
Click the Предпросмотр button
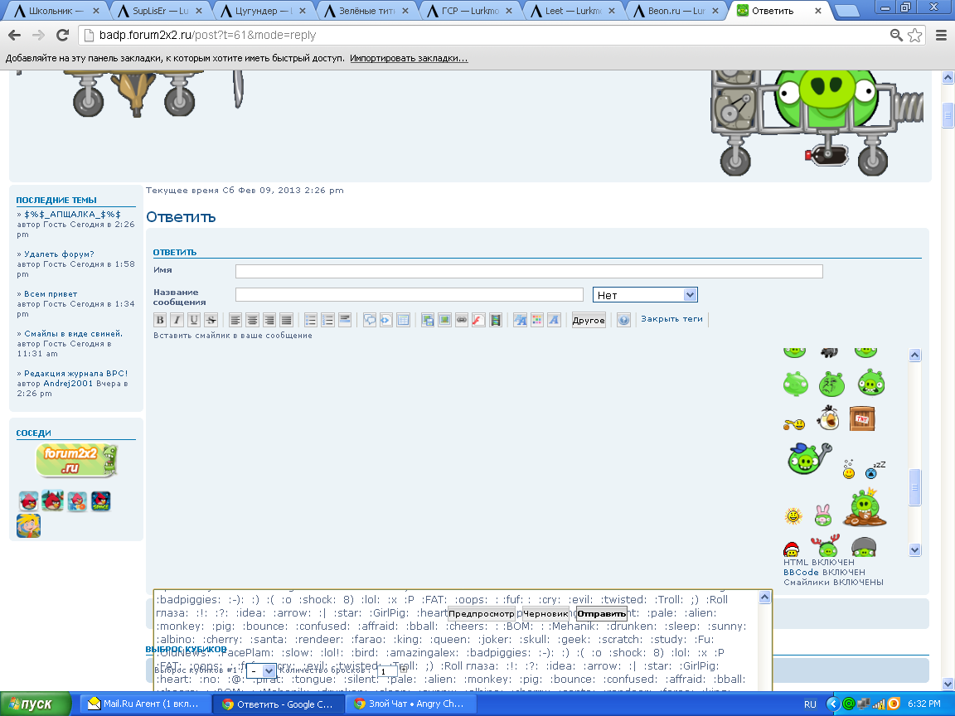tap(481, 614)
